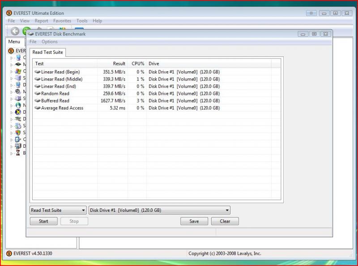The height and width of the screenshot is (266, 358).
Task: Open the Read Test Suite dropdown
Action: pos(58,210)
